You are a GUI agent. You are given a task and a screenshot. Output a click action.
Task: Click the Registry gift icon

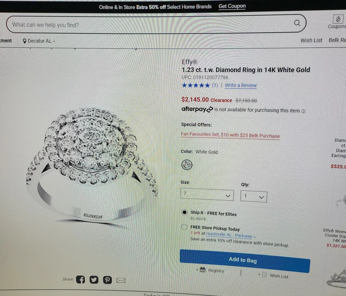pos(203,270)
